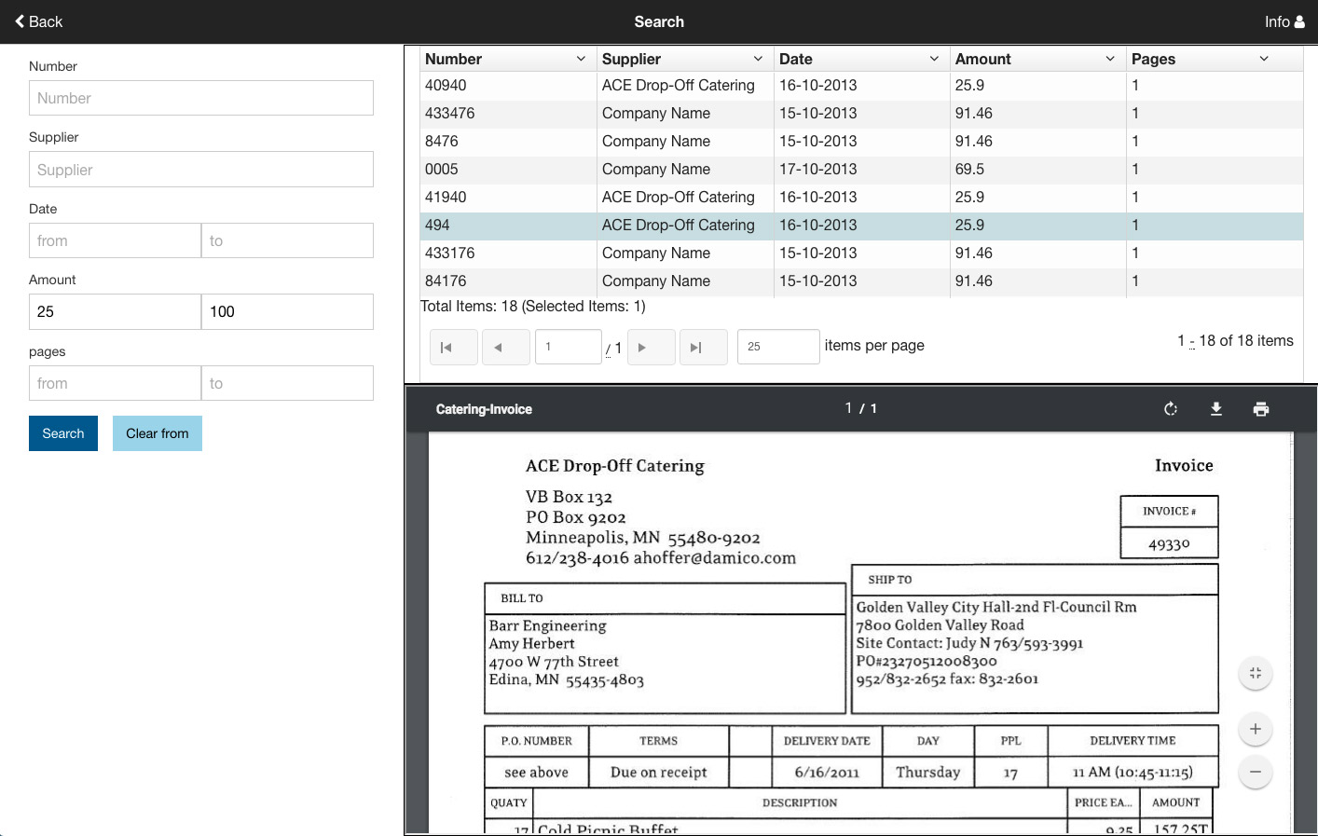This screenshot has height=836, width=1318.
Task: Select the row with number 0005
Action: [x=861, y=170]
